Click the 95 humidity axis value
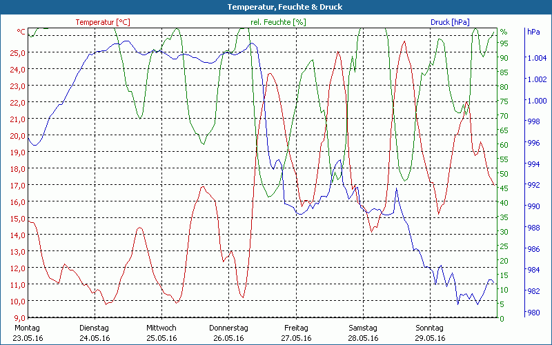The height and width of the screenshot is (345, 552). coord(504,43)
